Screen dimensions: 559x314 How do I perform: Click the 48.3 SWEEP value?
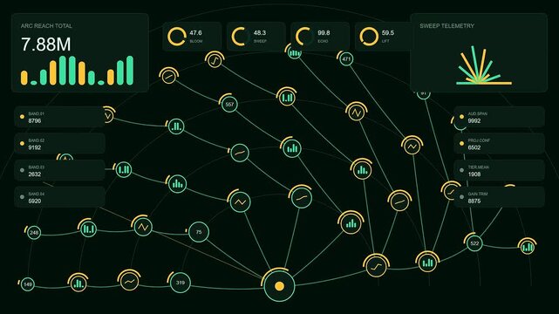[260, 33]
